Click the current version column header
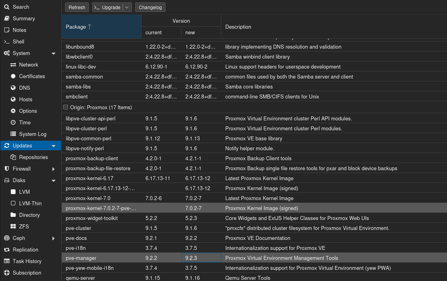Screen dimensions: 447x281 tap(161, 33)
